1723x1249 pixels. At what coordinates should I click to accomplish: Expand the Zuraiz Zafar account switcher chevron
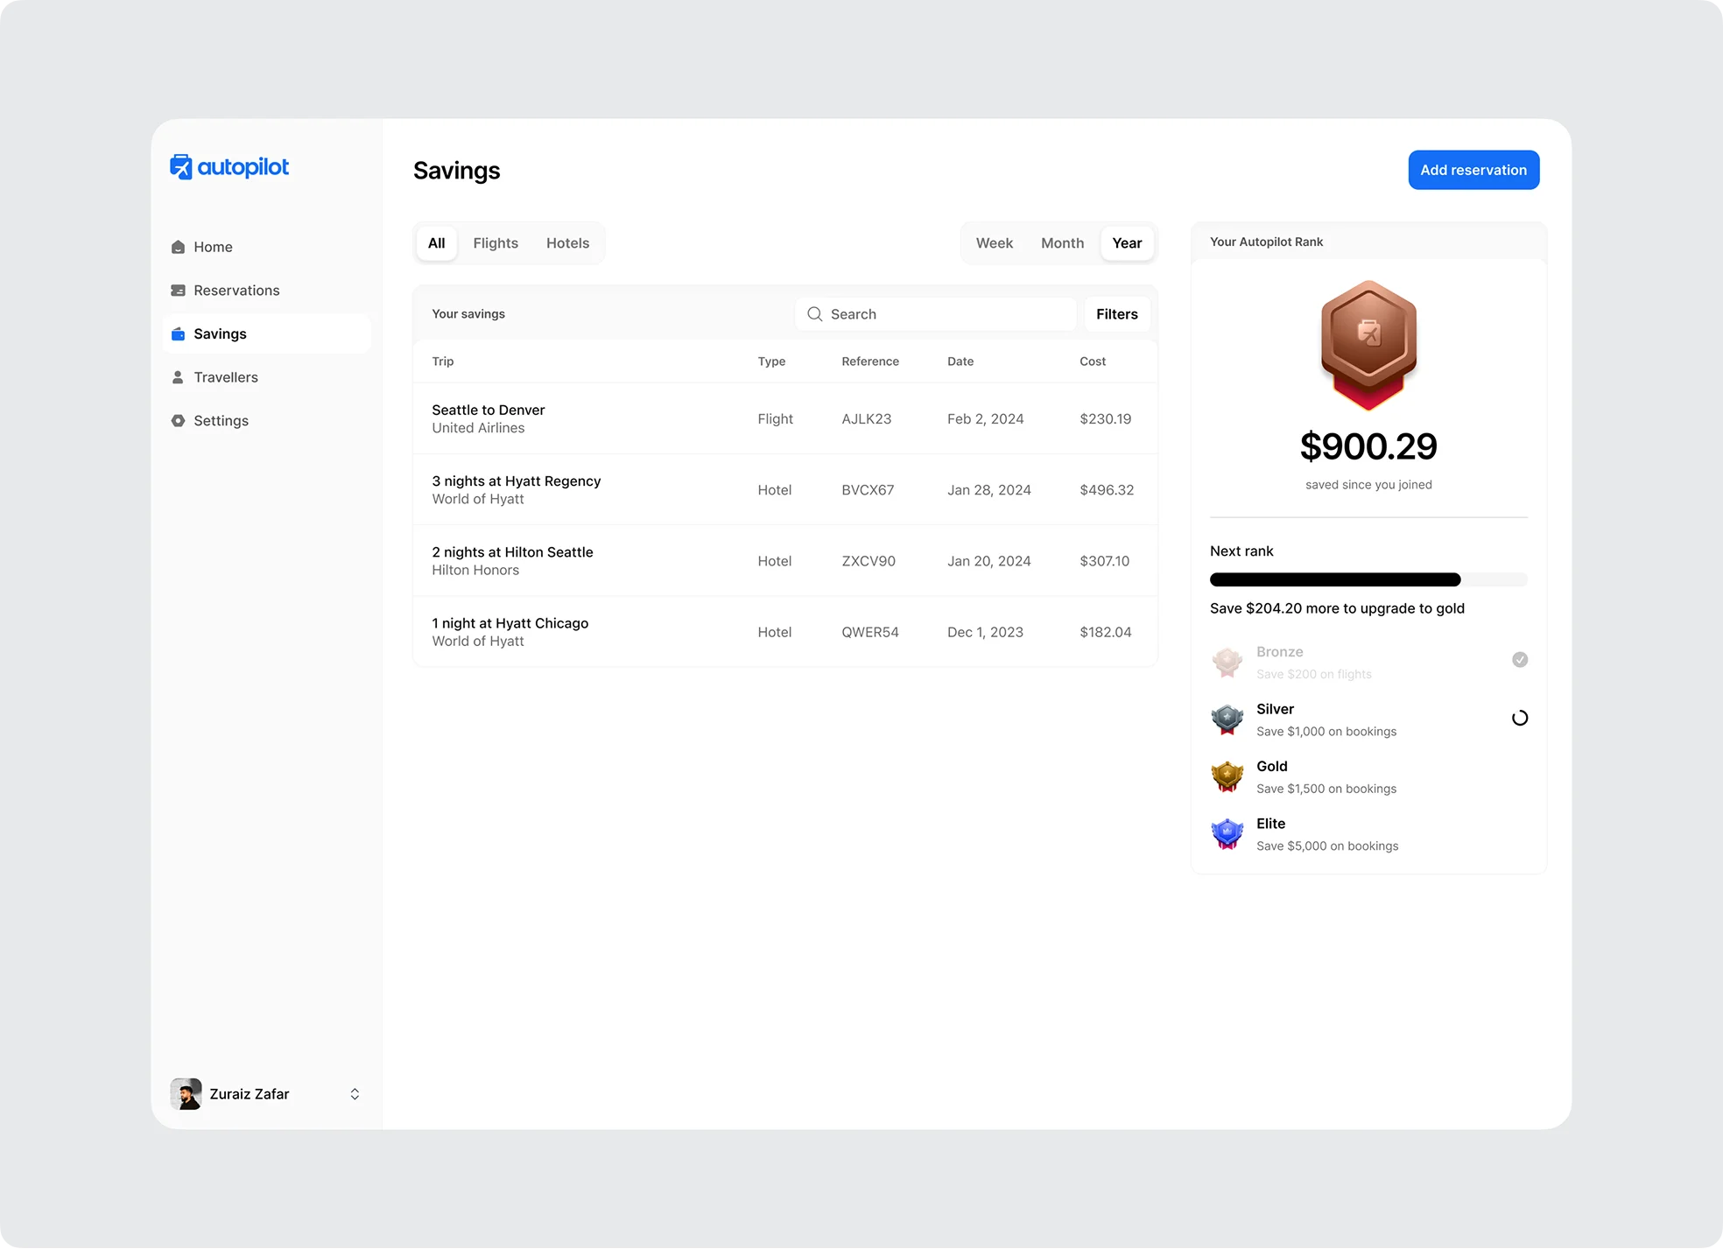[x=355, y=1094]
